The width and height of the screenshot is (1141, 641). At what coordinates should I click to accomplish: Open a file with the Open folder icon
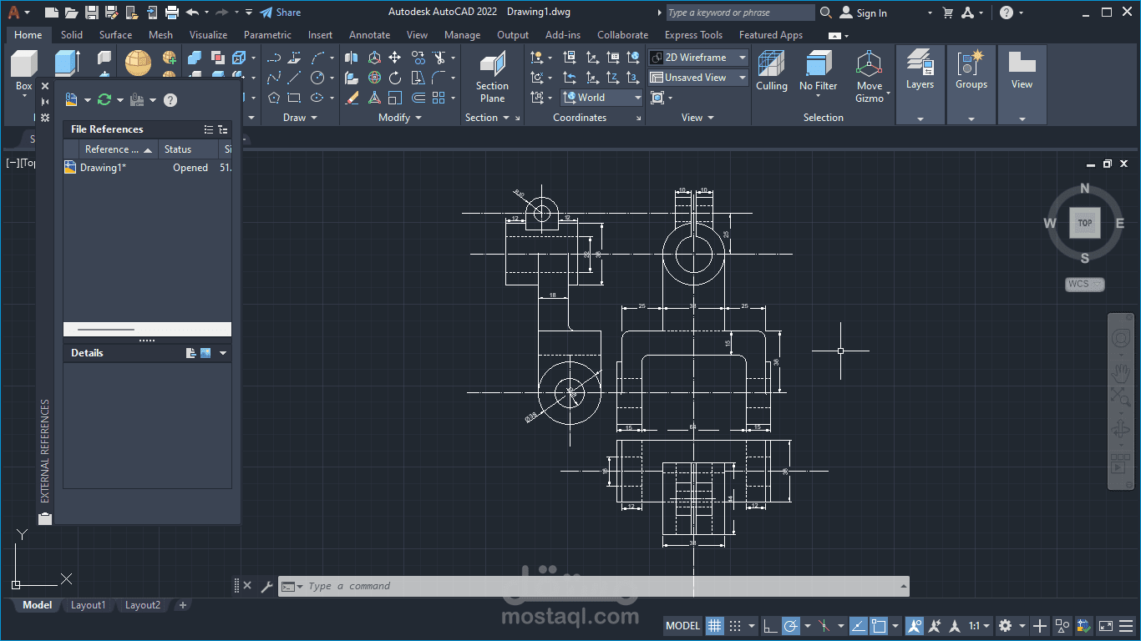(72, 13)
